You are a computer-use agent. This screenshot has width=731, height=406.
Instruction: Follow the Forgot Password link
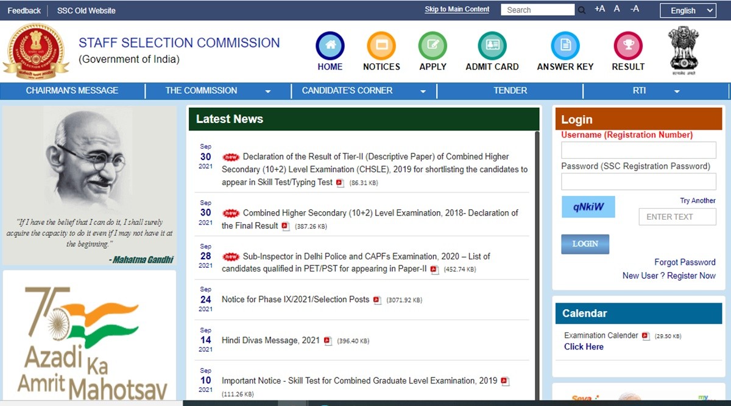pos(685,262)
